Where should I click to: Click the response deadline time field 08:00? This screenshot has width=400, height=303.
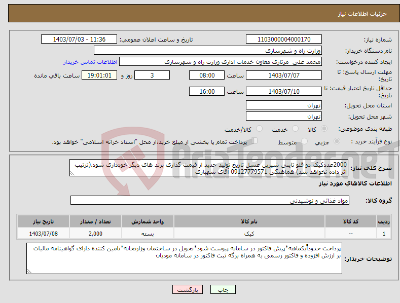tap(207, 75)
